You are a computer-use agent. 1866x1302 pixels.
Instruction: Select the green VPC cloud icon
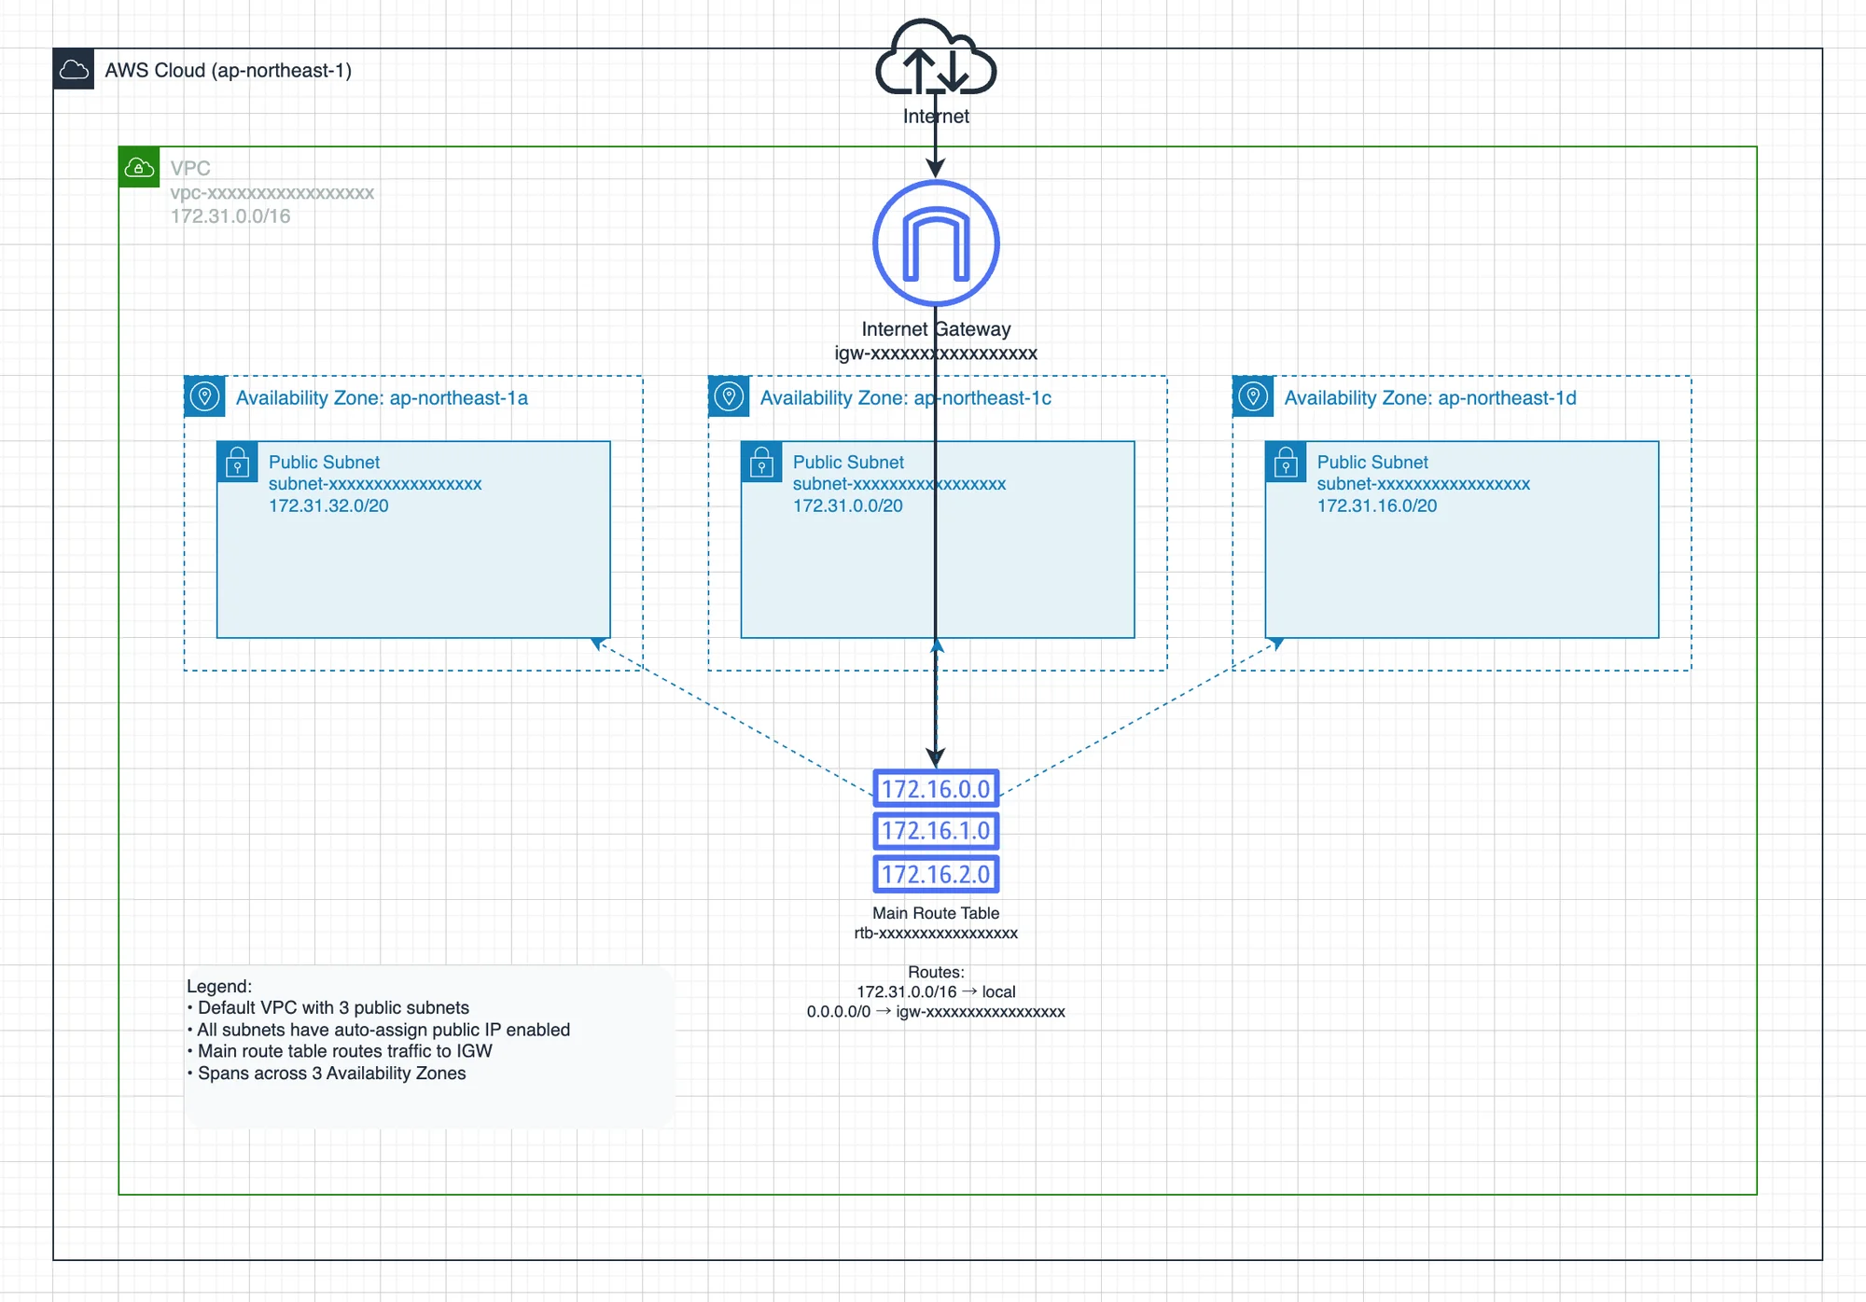(139, 168)
